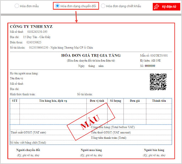Viewport: 182px width, 164px height.
Task: Click the 'Mẫu số: 01GTKT0/001' text
Action: point(154,55)
